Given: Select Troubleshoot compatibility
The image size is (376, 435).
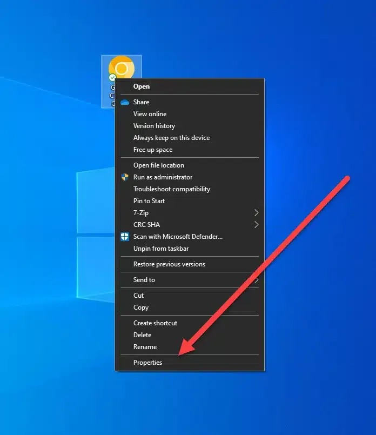Looking at the screenshot, I should [x=172, y=189].
